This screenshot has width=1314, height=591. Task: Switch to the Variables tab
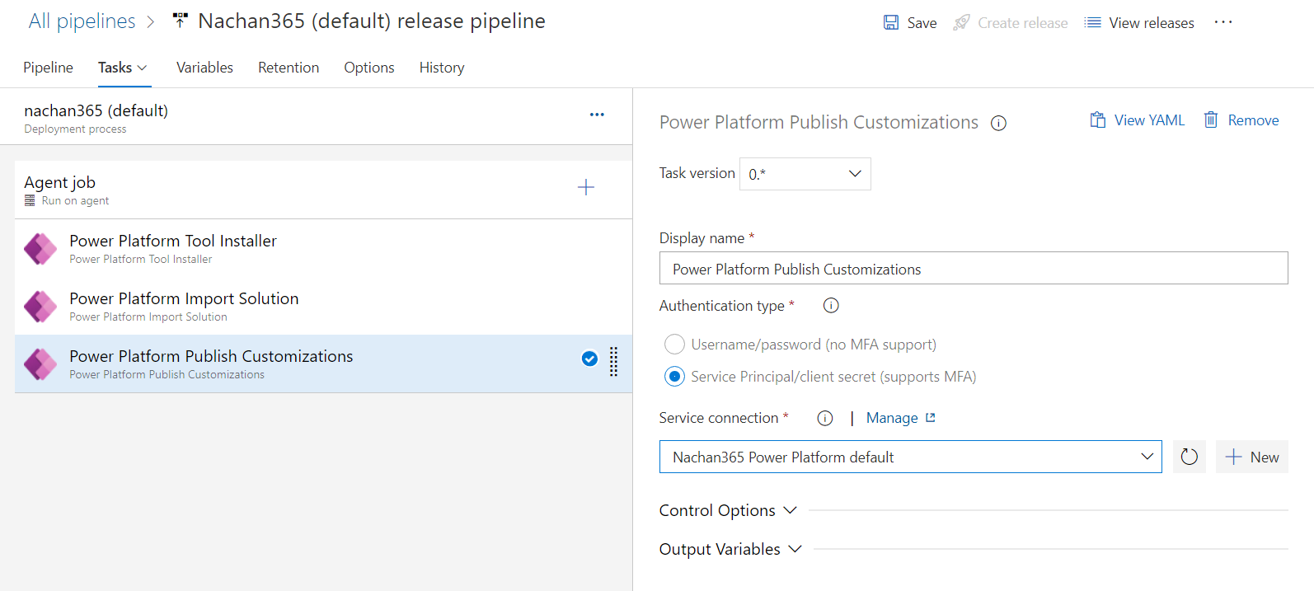click(204, 68)
